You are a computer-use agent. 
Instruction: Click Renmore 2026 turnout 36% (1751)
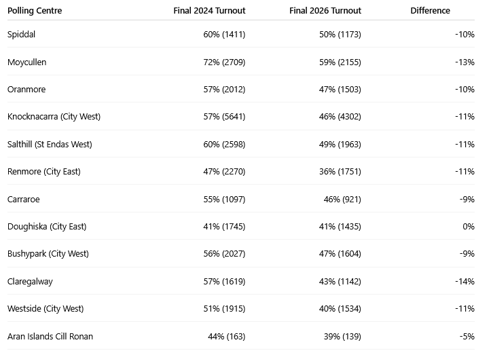[340, 172]
